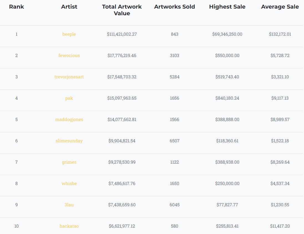Image resolution: width=304 pixels, height=234 pixels.
Task: Select total value $9,904,821.54
Action: (122, 141)
